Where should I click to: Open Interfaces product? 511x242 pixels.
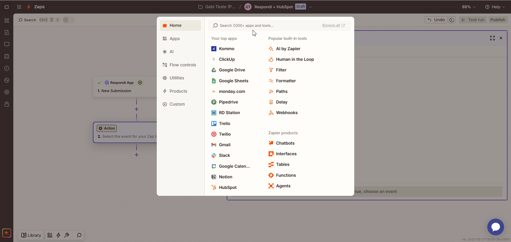(x=282, y=154)
